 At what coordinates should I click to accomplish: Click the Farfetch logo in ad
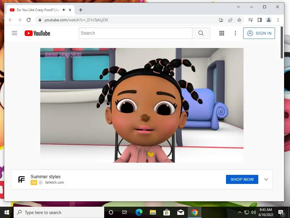point(22,179)
